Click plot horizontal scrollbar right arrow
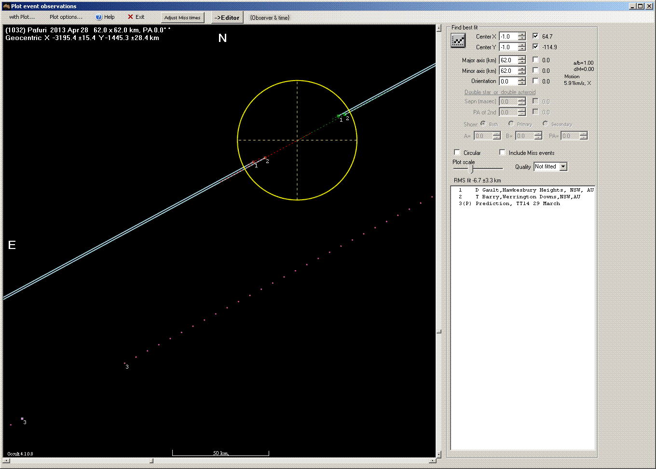Screen dimensions: 656x469 coord(432,461)
